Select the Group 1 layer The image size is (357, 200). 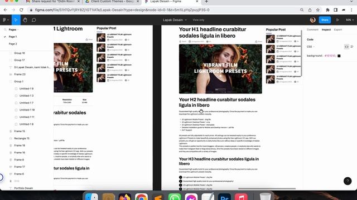[18, 82]
